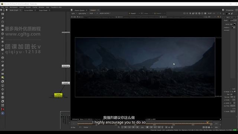
Task: Select the Viewer1 tab
Action: point(93,10)
